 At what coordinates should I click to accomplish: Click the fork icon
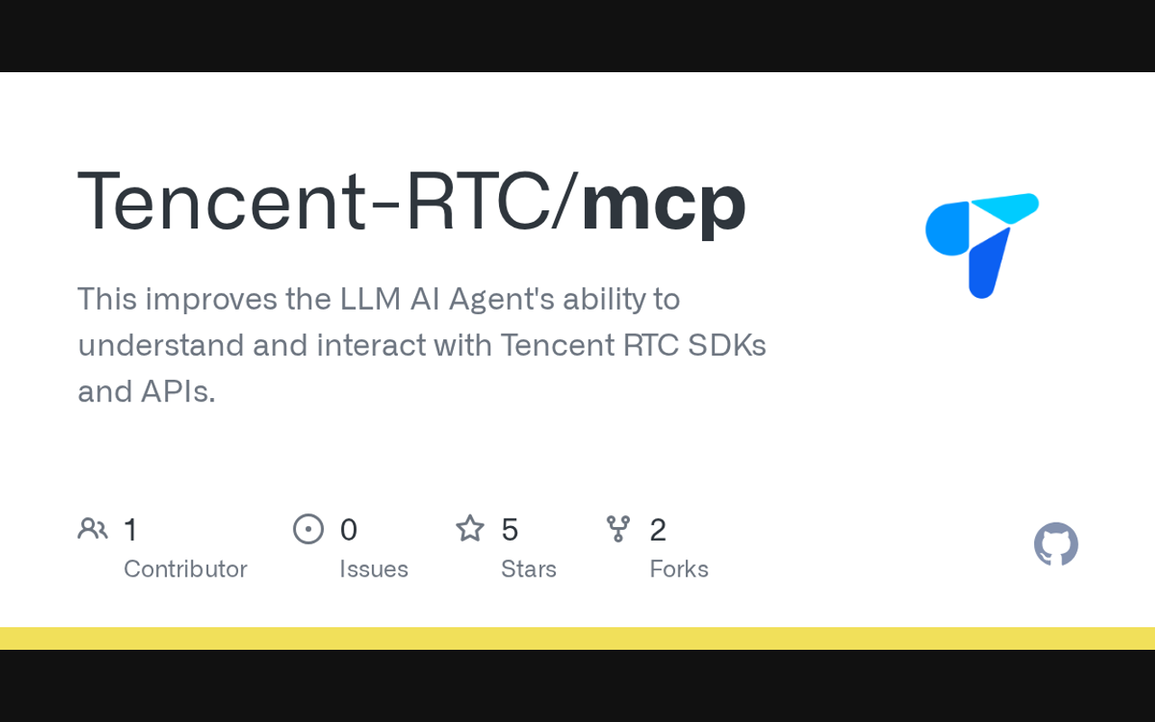click(618, 529)
